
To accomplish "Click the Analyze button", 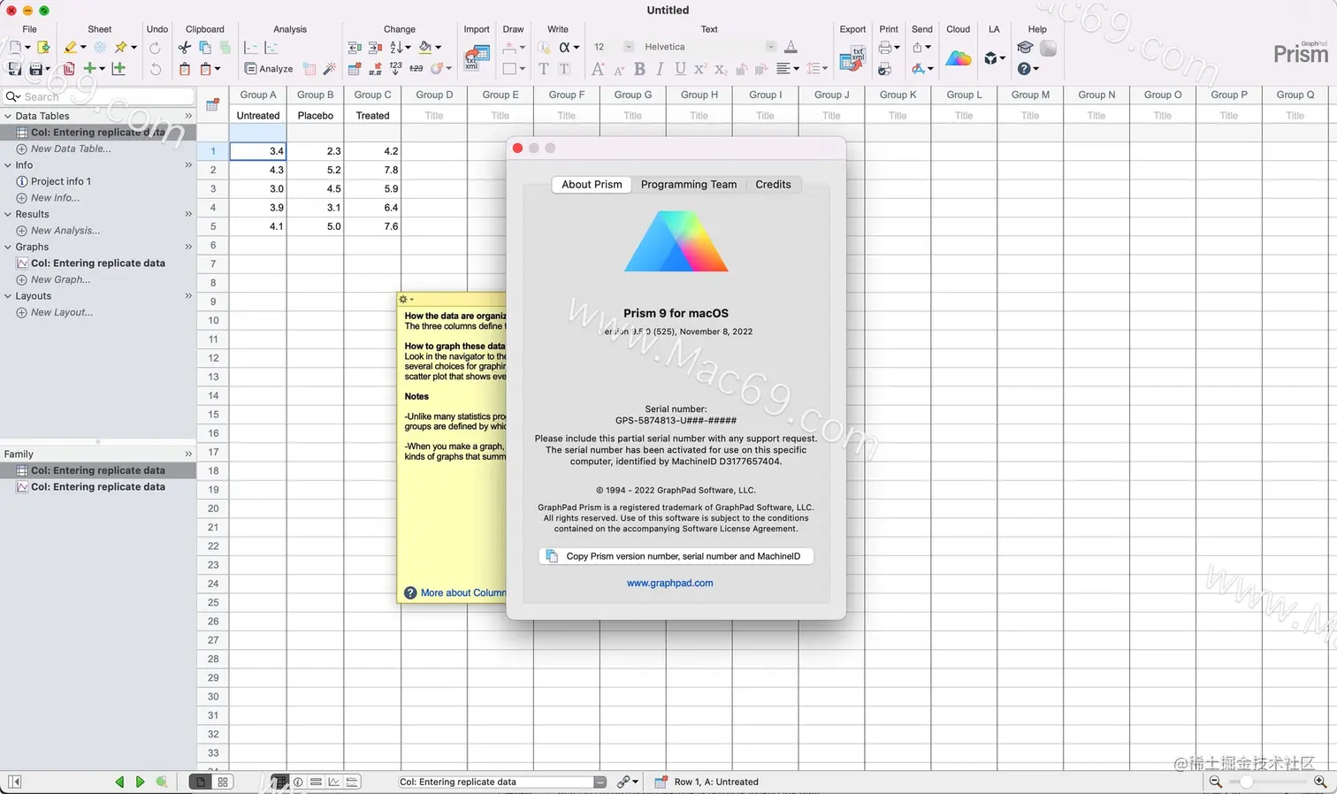I will click(269, 69).
